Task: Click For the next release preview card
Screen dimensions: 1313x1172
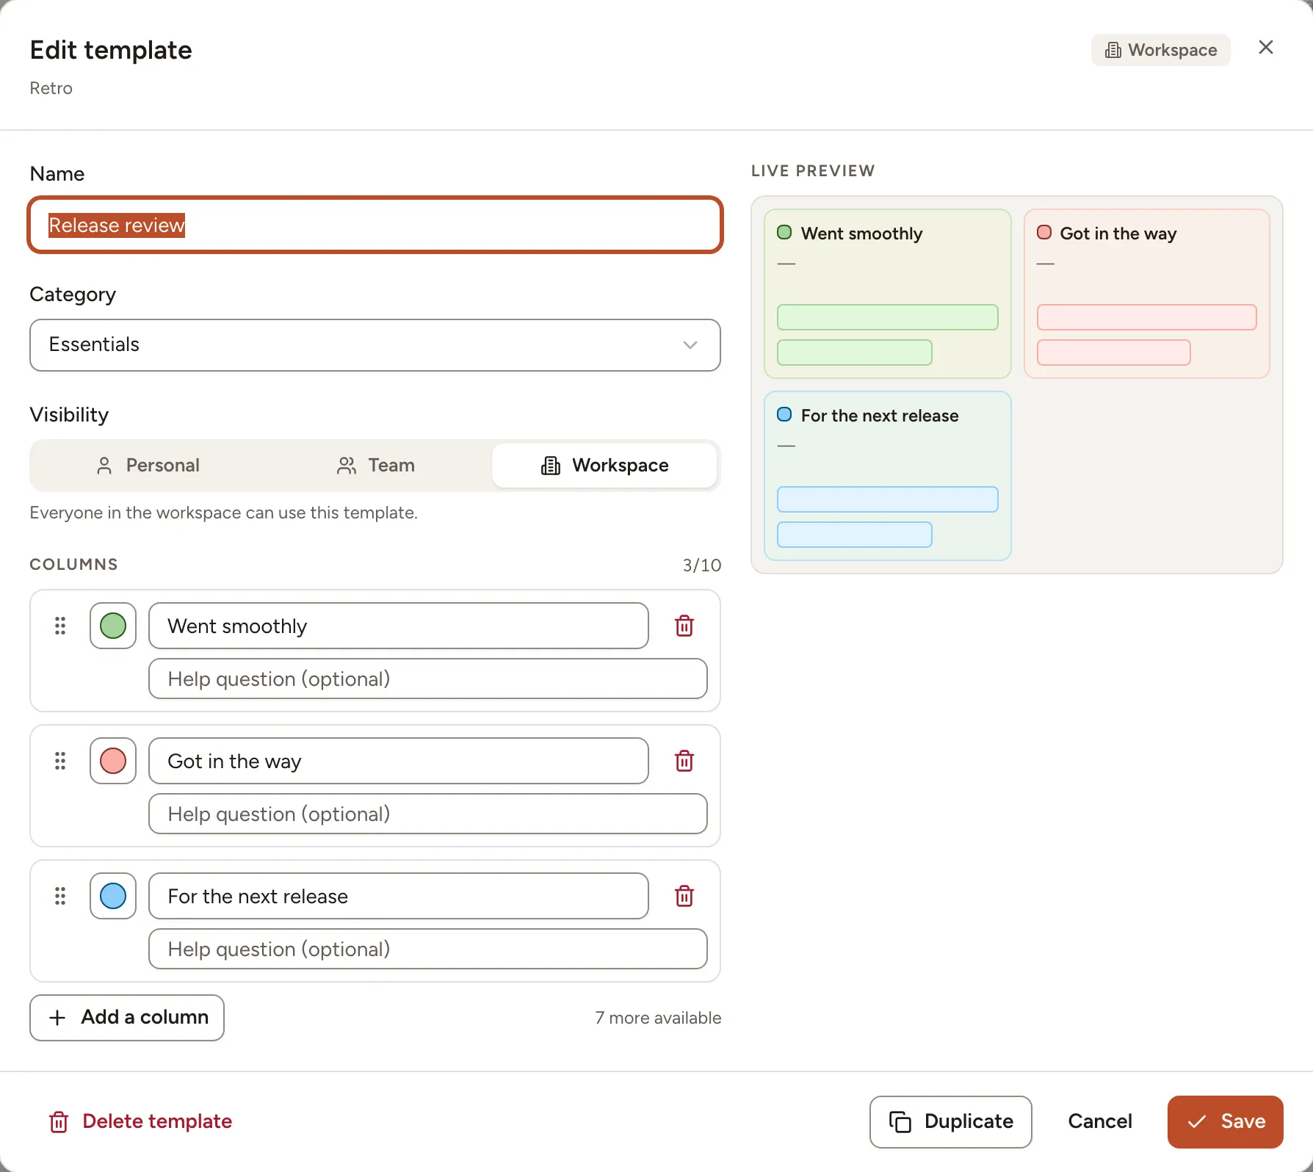Action: 888,476
